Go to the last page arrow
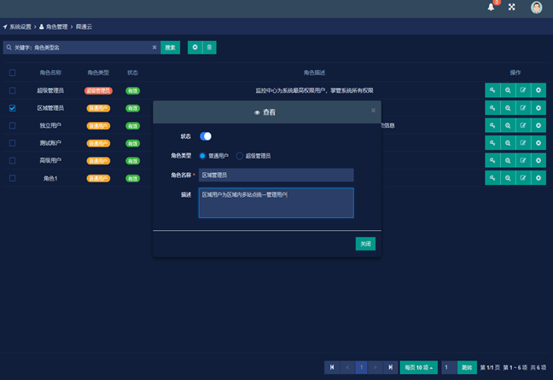553x380 pixels. click(390, 367)
